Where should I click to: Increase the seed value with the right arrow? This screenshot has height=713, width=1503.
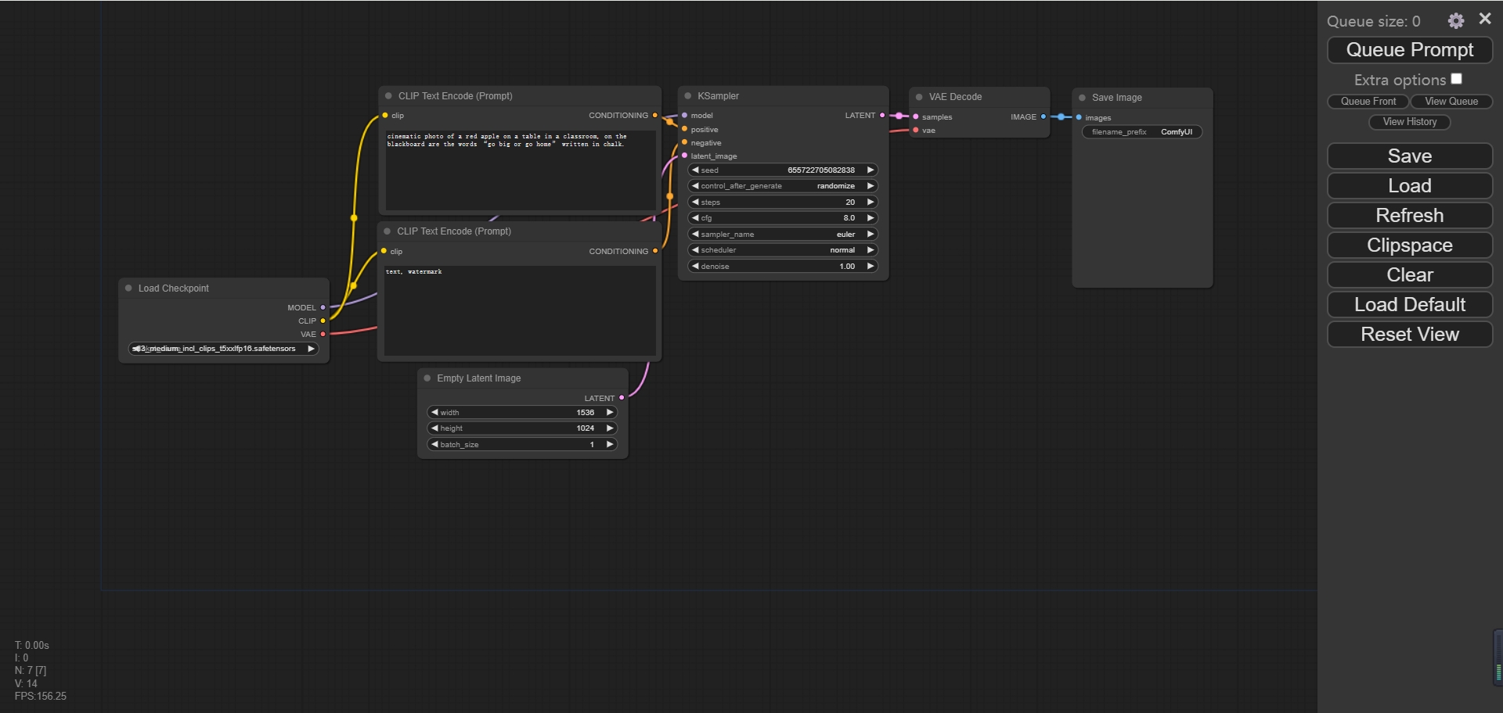click(x=870, y=170)
